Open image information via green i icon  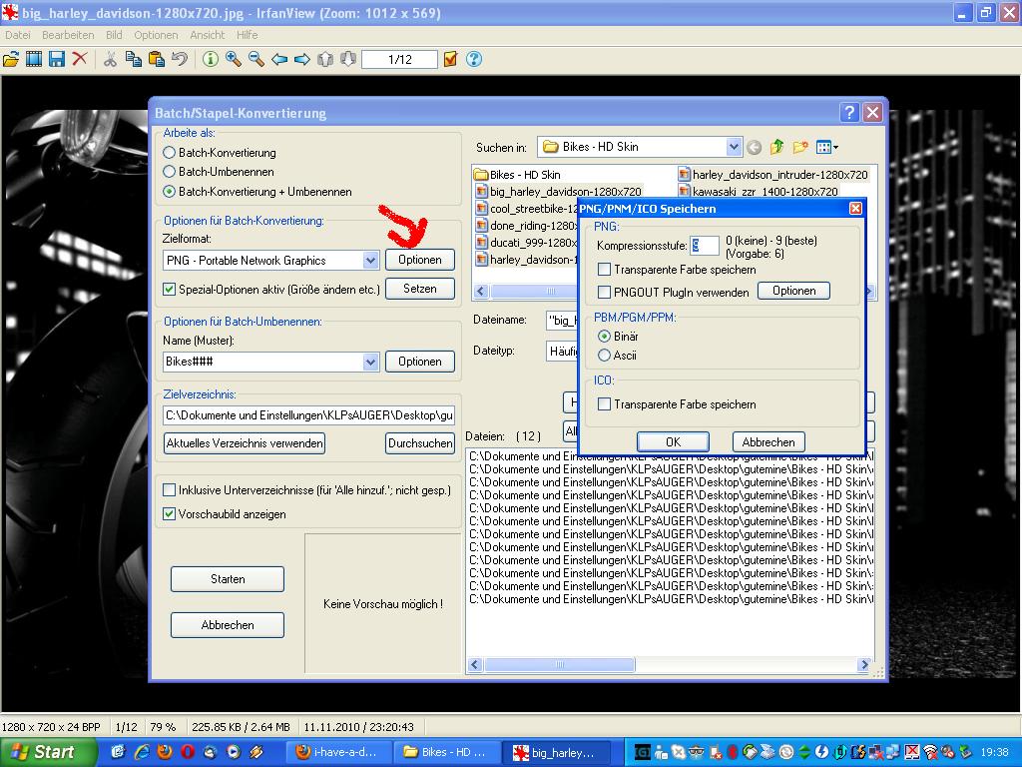[210, 59]
